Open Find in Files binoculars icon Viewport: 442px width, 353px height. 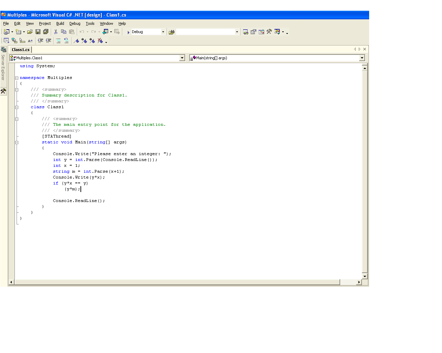tap(172, 32)
